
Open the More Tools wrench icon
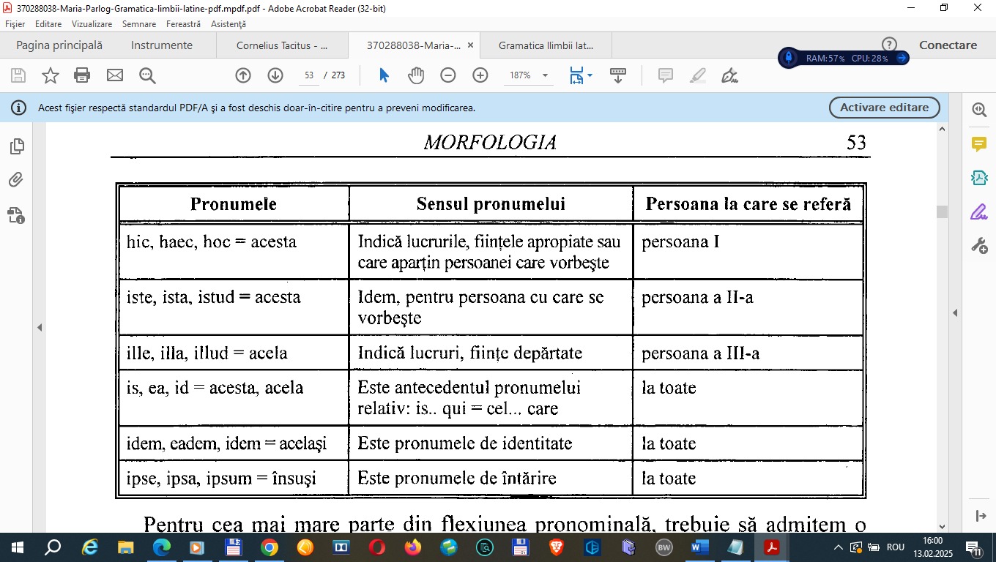click(979, 245)
